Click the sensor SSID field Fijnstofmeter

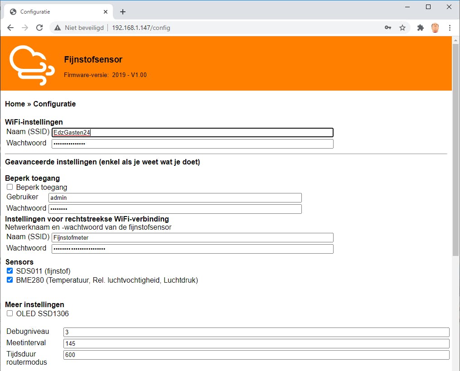(x=193, y=237)
